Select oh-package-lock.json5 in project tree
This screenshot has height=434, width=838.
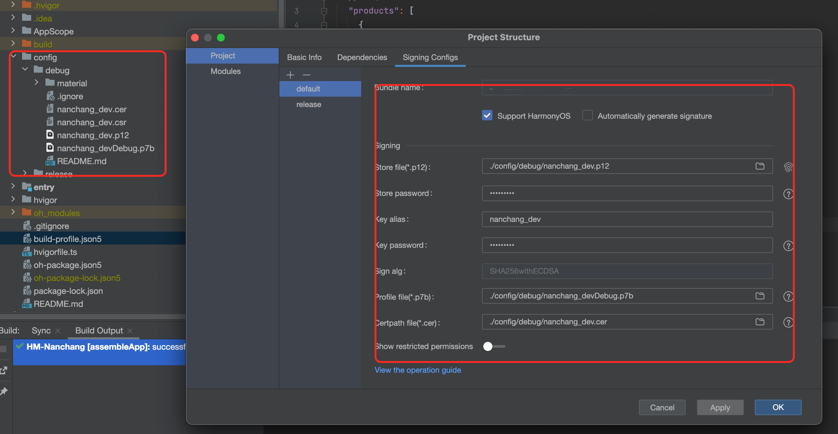(77, 278)
